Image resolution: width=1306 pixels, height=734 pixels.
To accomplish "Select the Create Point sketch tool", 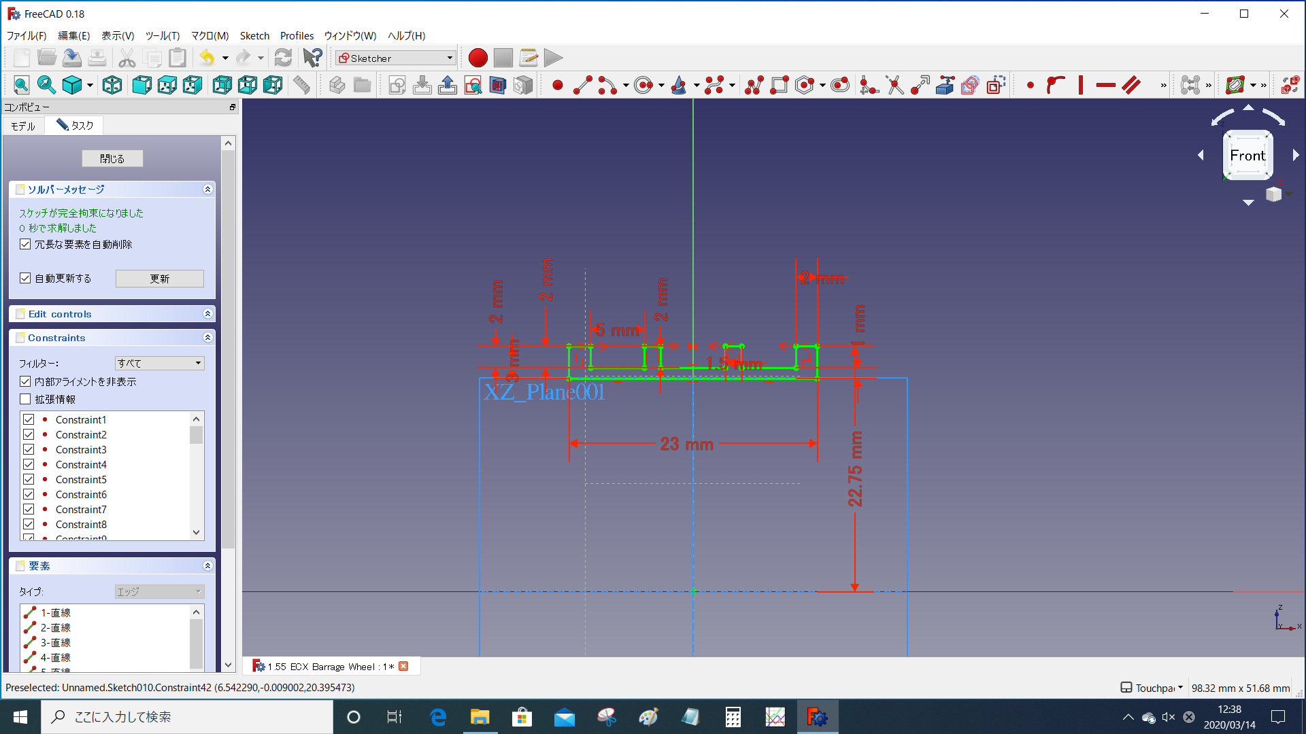I will coord(558,85).
